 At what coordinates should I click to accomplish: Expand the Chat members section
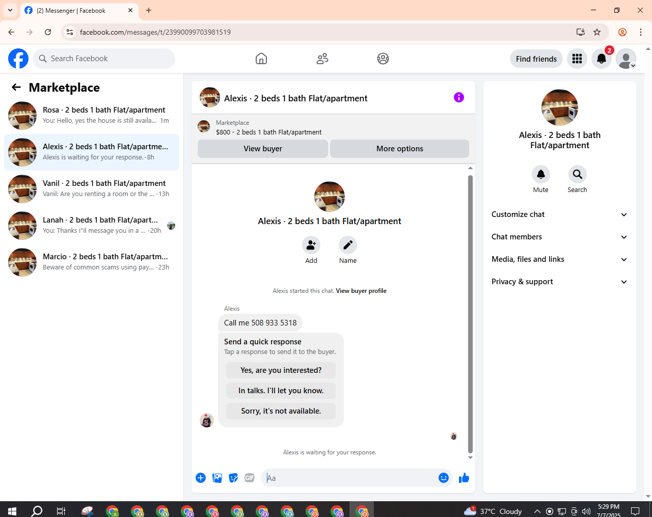tap(559, 237)
